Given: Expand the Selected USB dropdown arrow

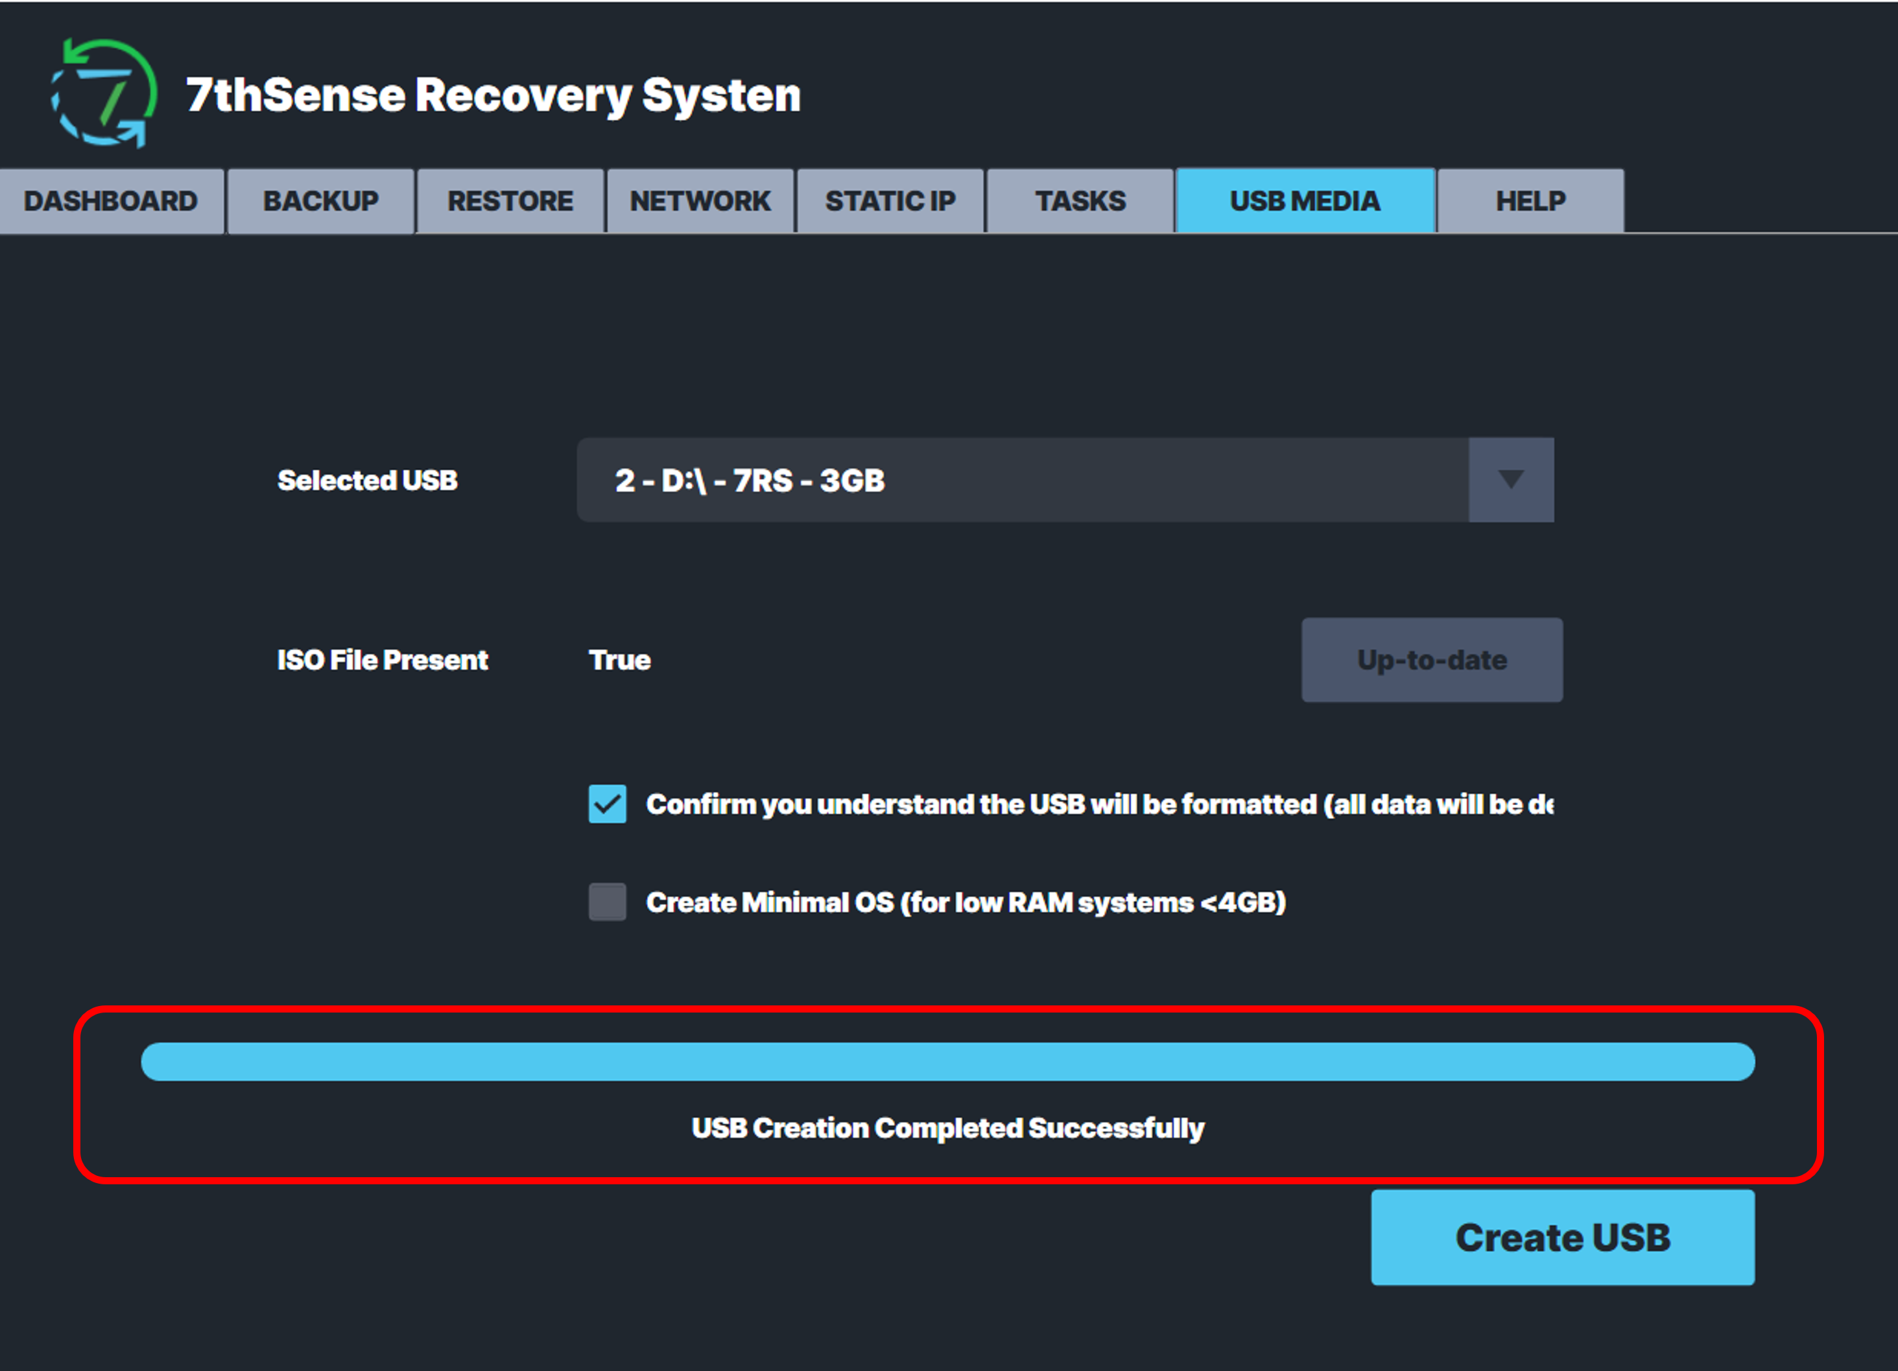Looking at the screenshot, I should (1512, 480).
